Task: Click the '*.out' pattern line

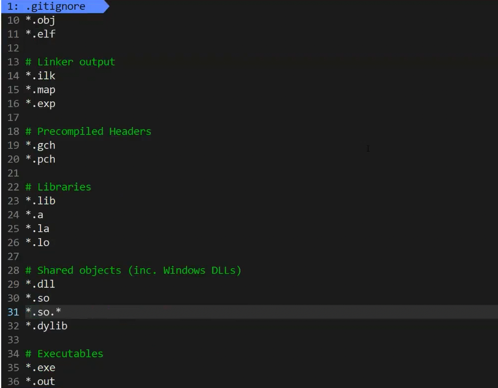Action: pos(40,382)
